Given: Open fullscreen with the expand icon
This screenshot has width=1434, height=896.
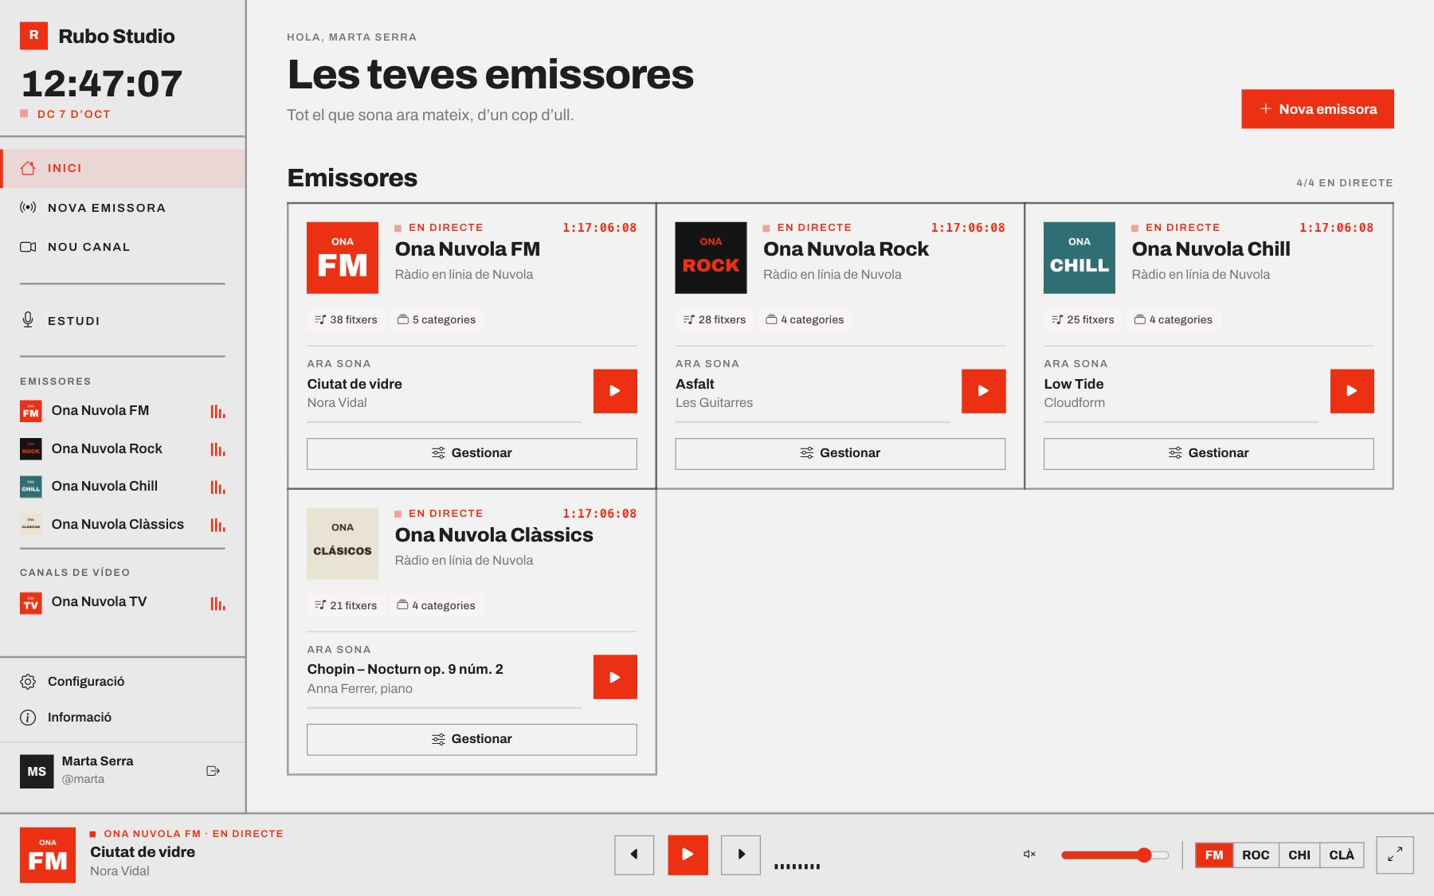Looking at the screenshot, I should 1394,855.
